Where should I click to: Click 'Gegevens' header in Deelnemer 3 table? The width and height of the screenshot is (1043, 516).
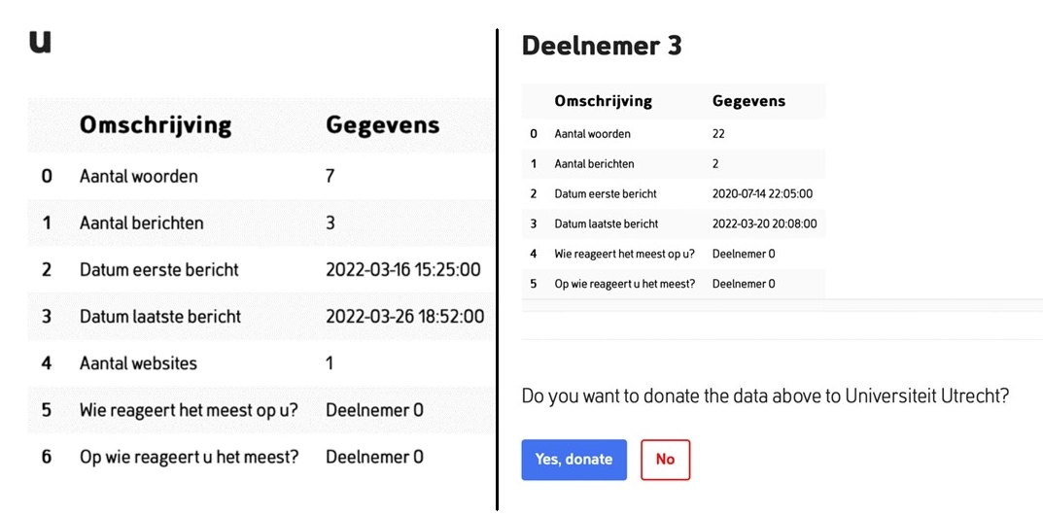coord(749,101)
